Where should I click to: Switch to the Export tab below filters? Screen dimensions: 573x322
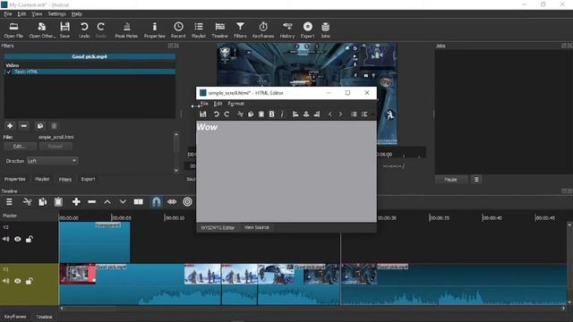tap(88, 179)
